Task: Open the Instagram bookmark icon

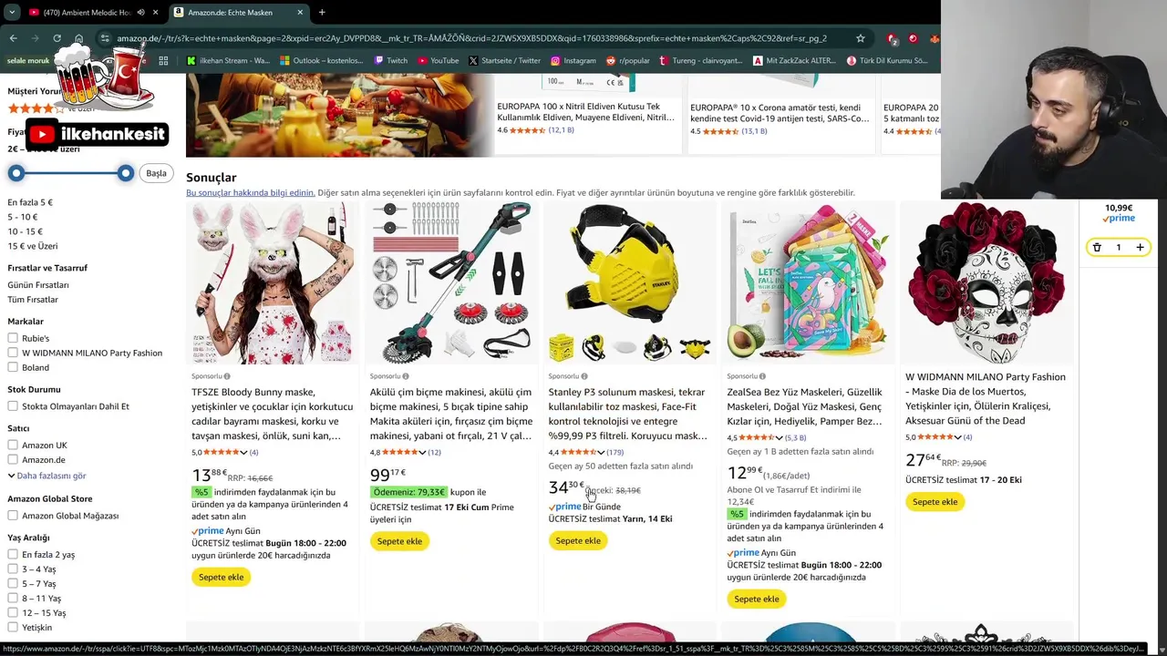Action: (x=555, y=60)
